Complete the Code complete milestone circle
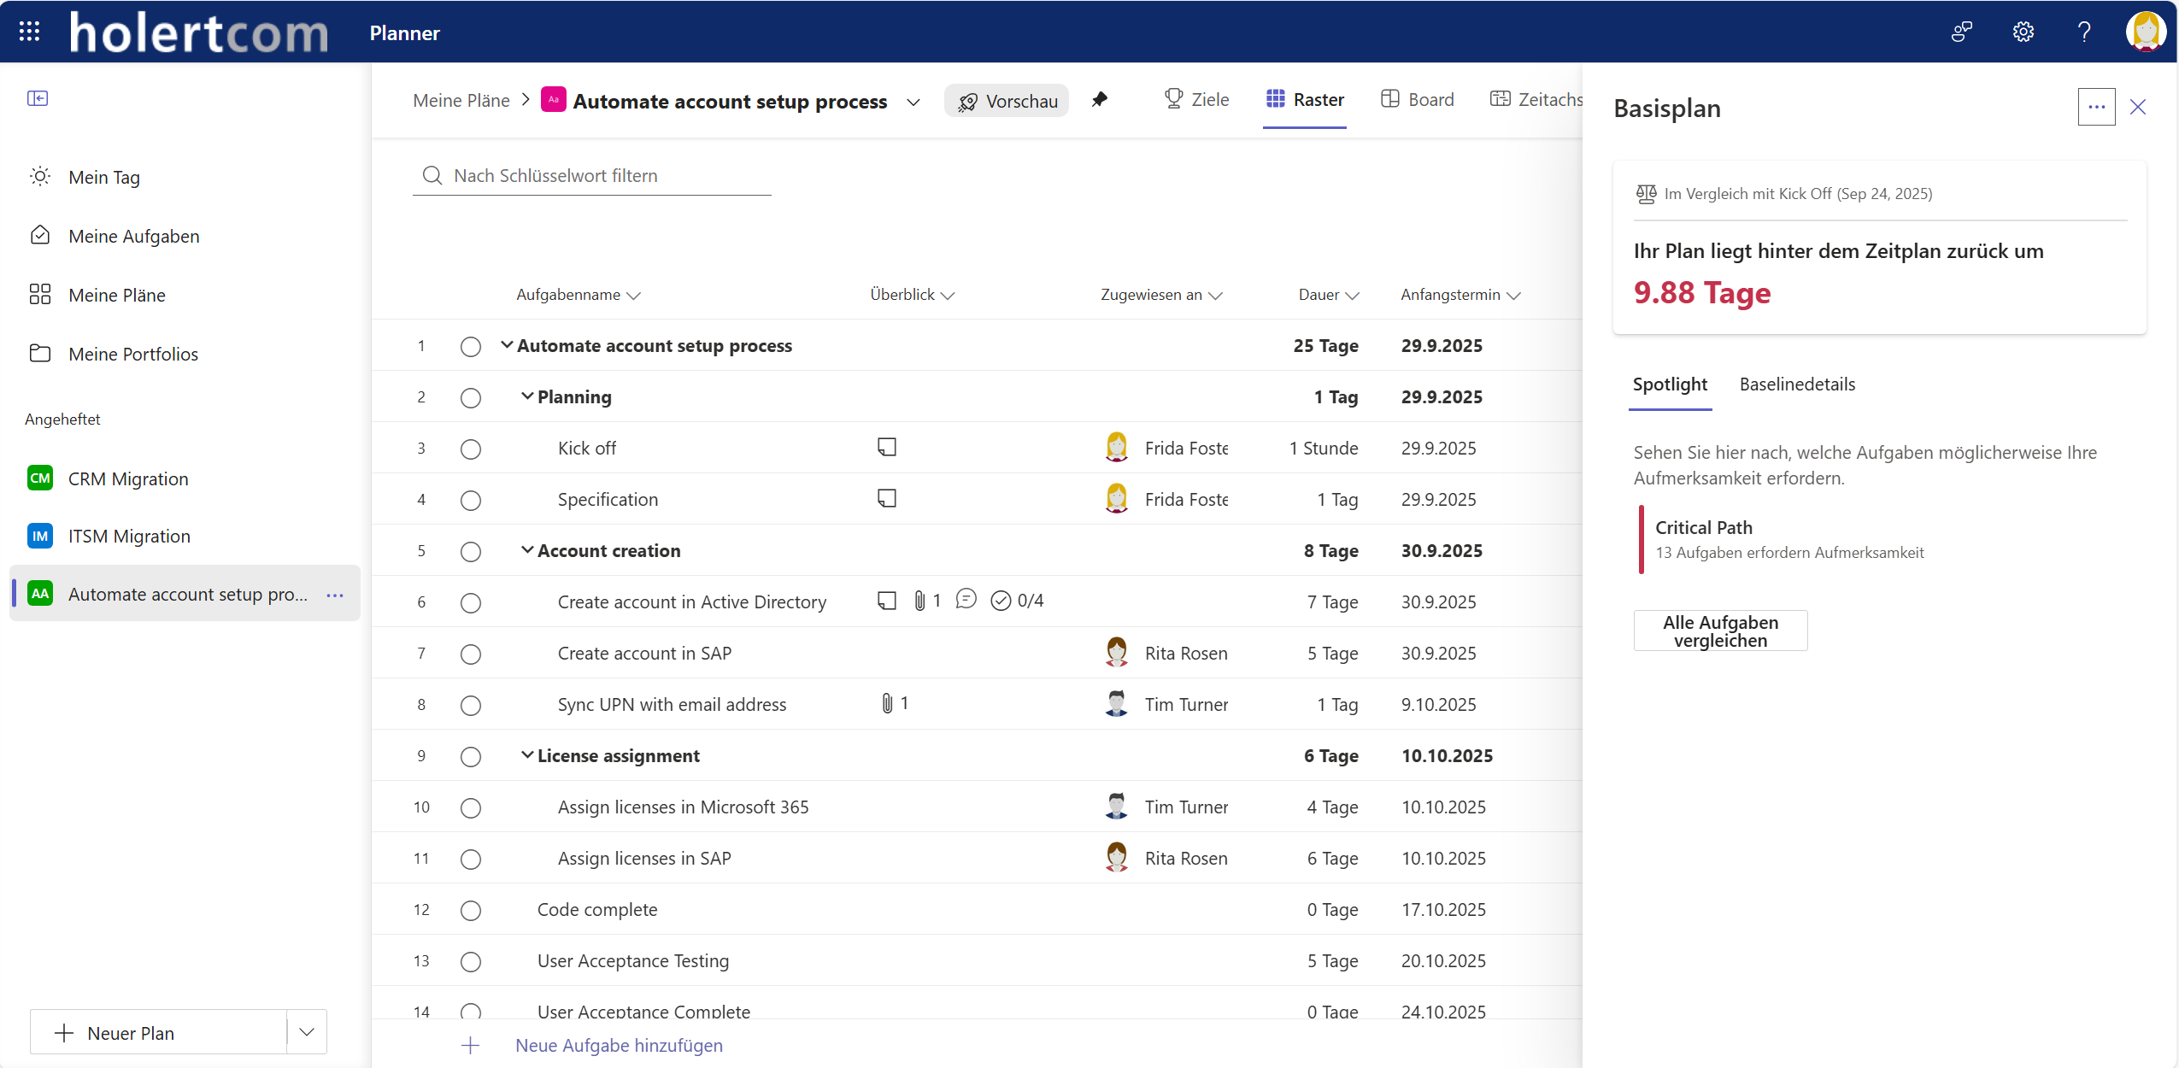Viewport: 2179px width, 1068px height. [471, 910]
